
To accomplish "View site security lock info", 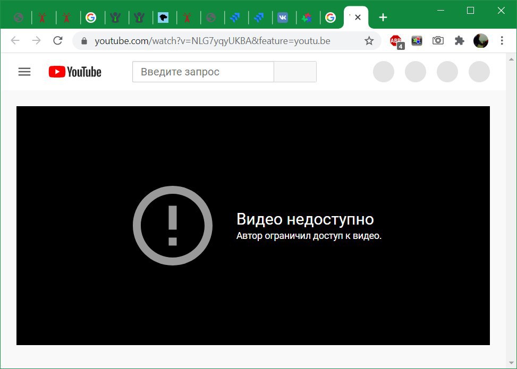I will click(84, 41).
